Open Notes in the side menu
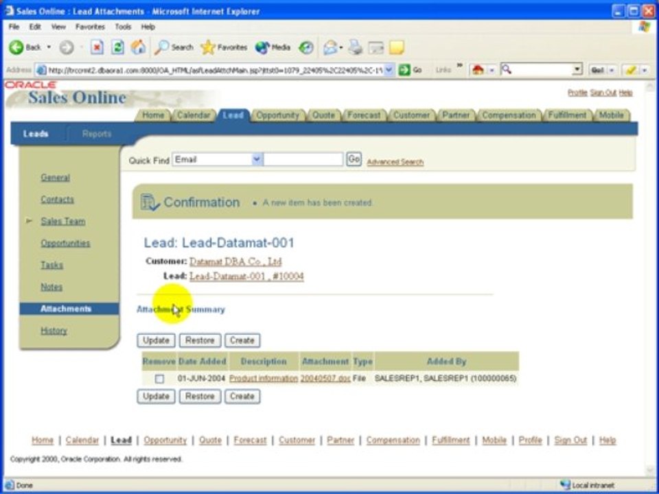The width and height of the screenshot is (659, 494). coord(51,287)
